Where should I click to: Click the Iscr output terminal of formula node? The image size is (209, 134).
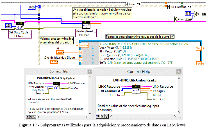click(x=199, y=63)
